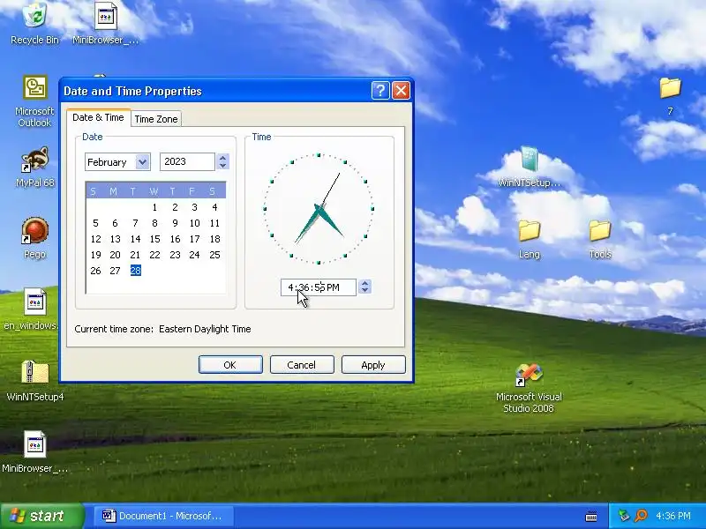706x529 pixels.
Task: Select day 11 in the calendar
Action: (x=214, y=223)
